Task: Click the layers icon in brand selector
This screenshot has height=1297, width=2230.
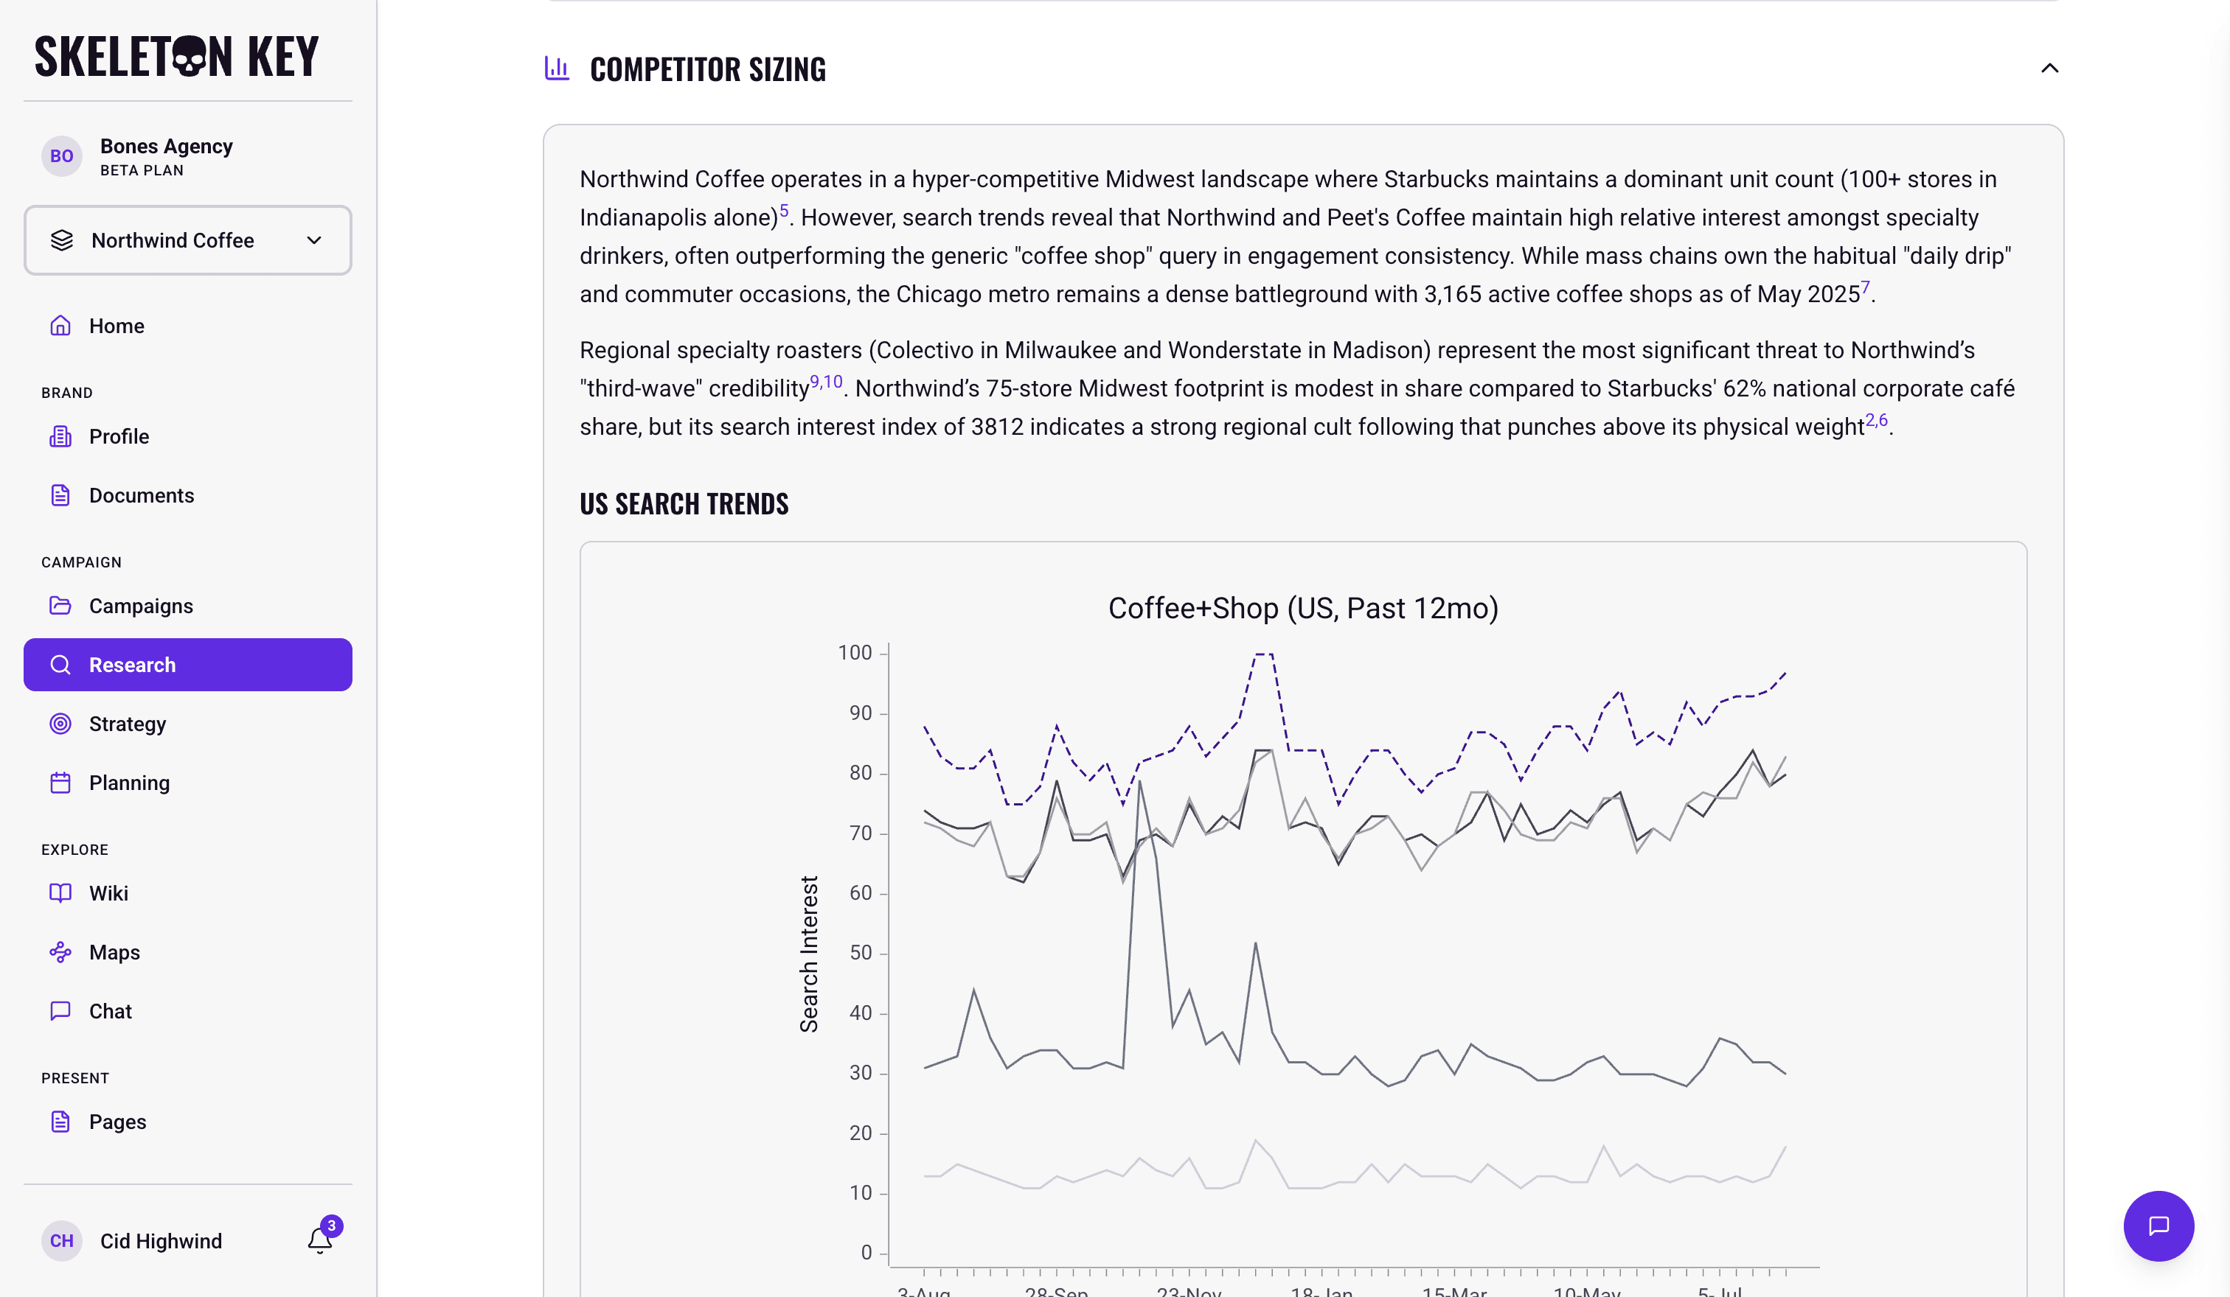Action: (62, 240)
